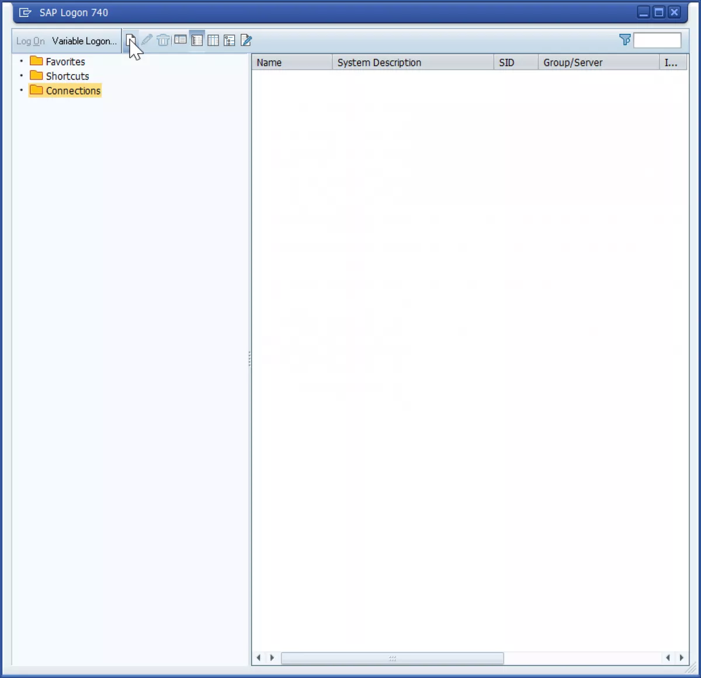Sort by the Group/Server column header
Viewport: 701px width, 678px height.
(x=599, y=62)
